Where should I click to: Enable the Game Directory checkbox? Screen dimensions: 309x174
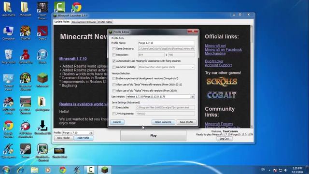(114, 48)
